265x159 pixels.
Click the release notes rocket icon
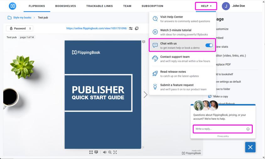[x=155, y=73]
